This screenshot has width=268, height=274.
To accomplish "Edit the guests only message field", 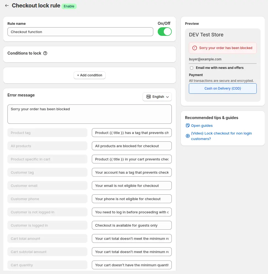I will 132,225.
